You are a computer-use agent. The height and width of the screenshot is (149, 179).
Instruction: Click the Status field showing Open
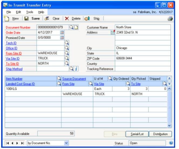pos(147,143)
